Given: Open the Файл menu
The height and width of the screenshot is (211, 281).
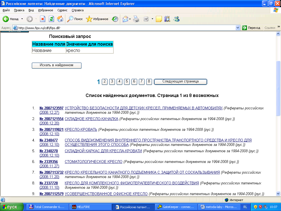Looking at the screenshot, I should (x=6, y=10).
